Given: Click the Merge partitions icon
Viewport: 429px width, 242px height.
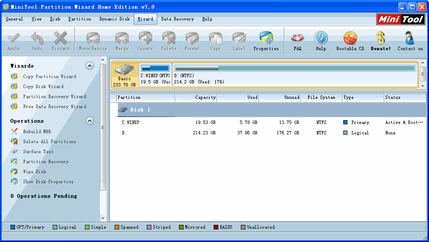Looking at the screenshot, I should 122,40.
